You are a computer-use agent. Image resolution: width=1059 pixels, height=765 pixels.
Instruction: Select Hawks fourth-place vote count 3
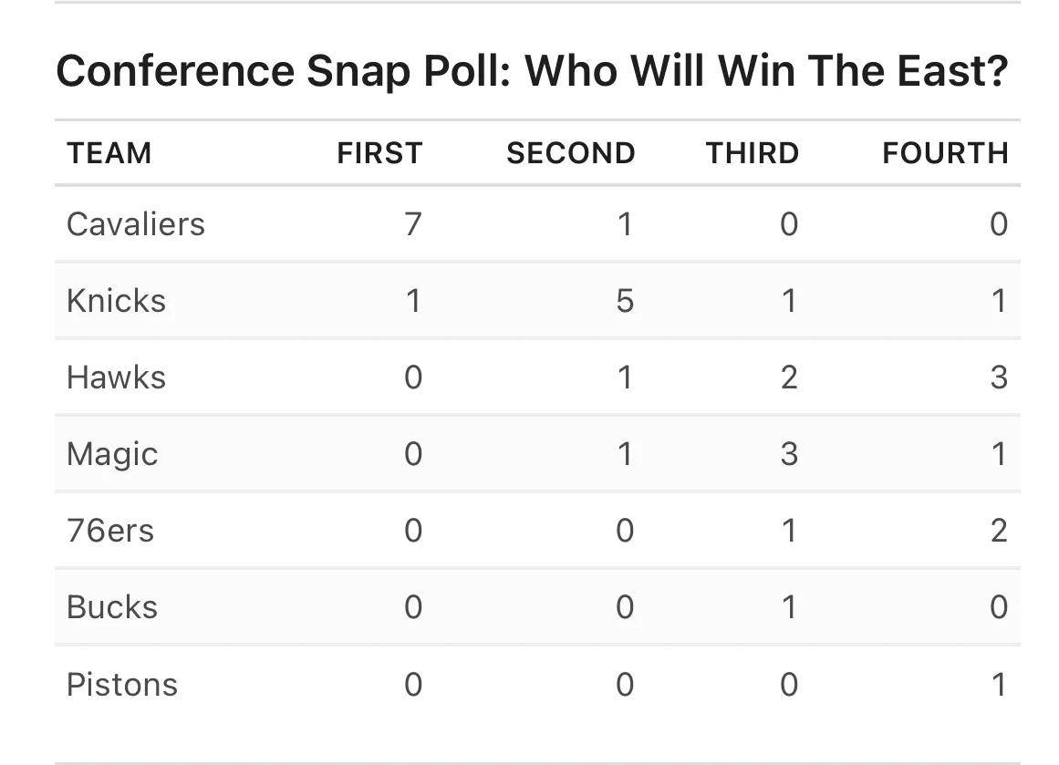[x=999, y=377]
